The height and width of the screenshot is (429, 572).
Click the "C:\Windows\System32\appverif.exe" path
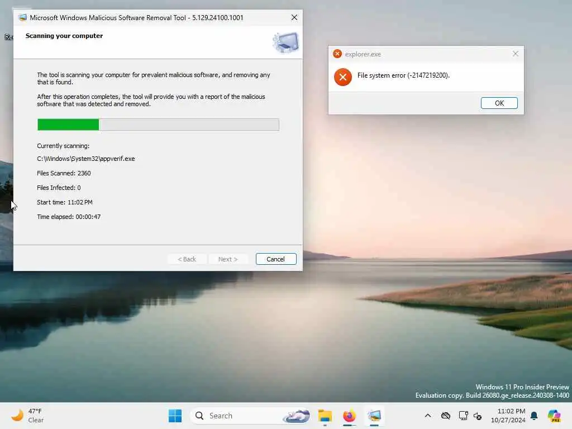click(x=86, y=159)
